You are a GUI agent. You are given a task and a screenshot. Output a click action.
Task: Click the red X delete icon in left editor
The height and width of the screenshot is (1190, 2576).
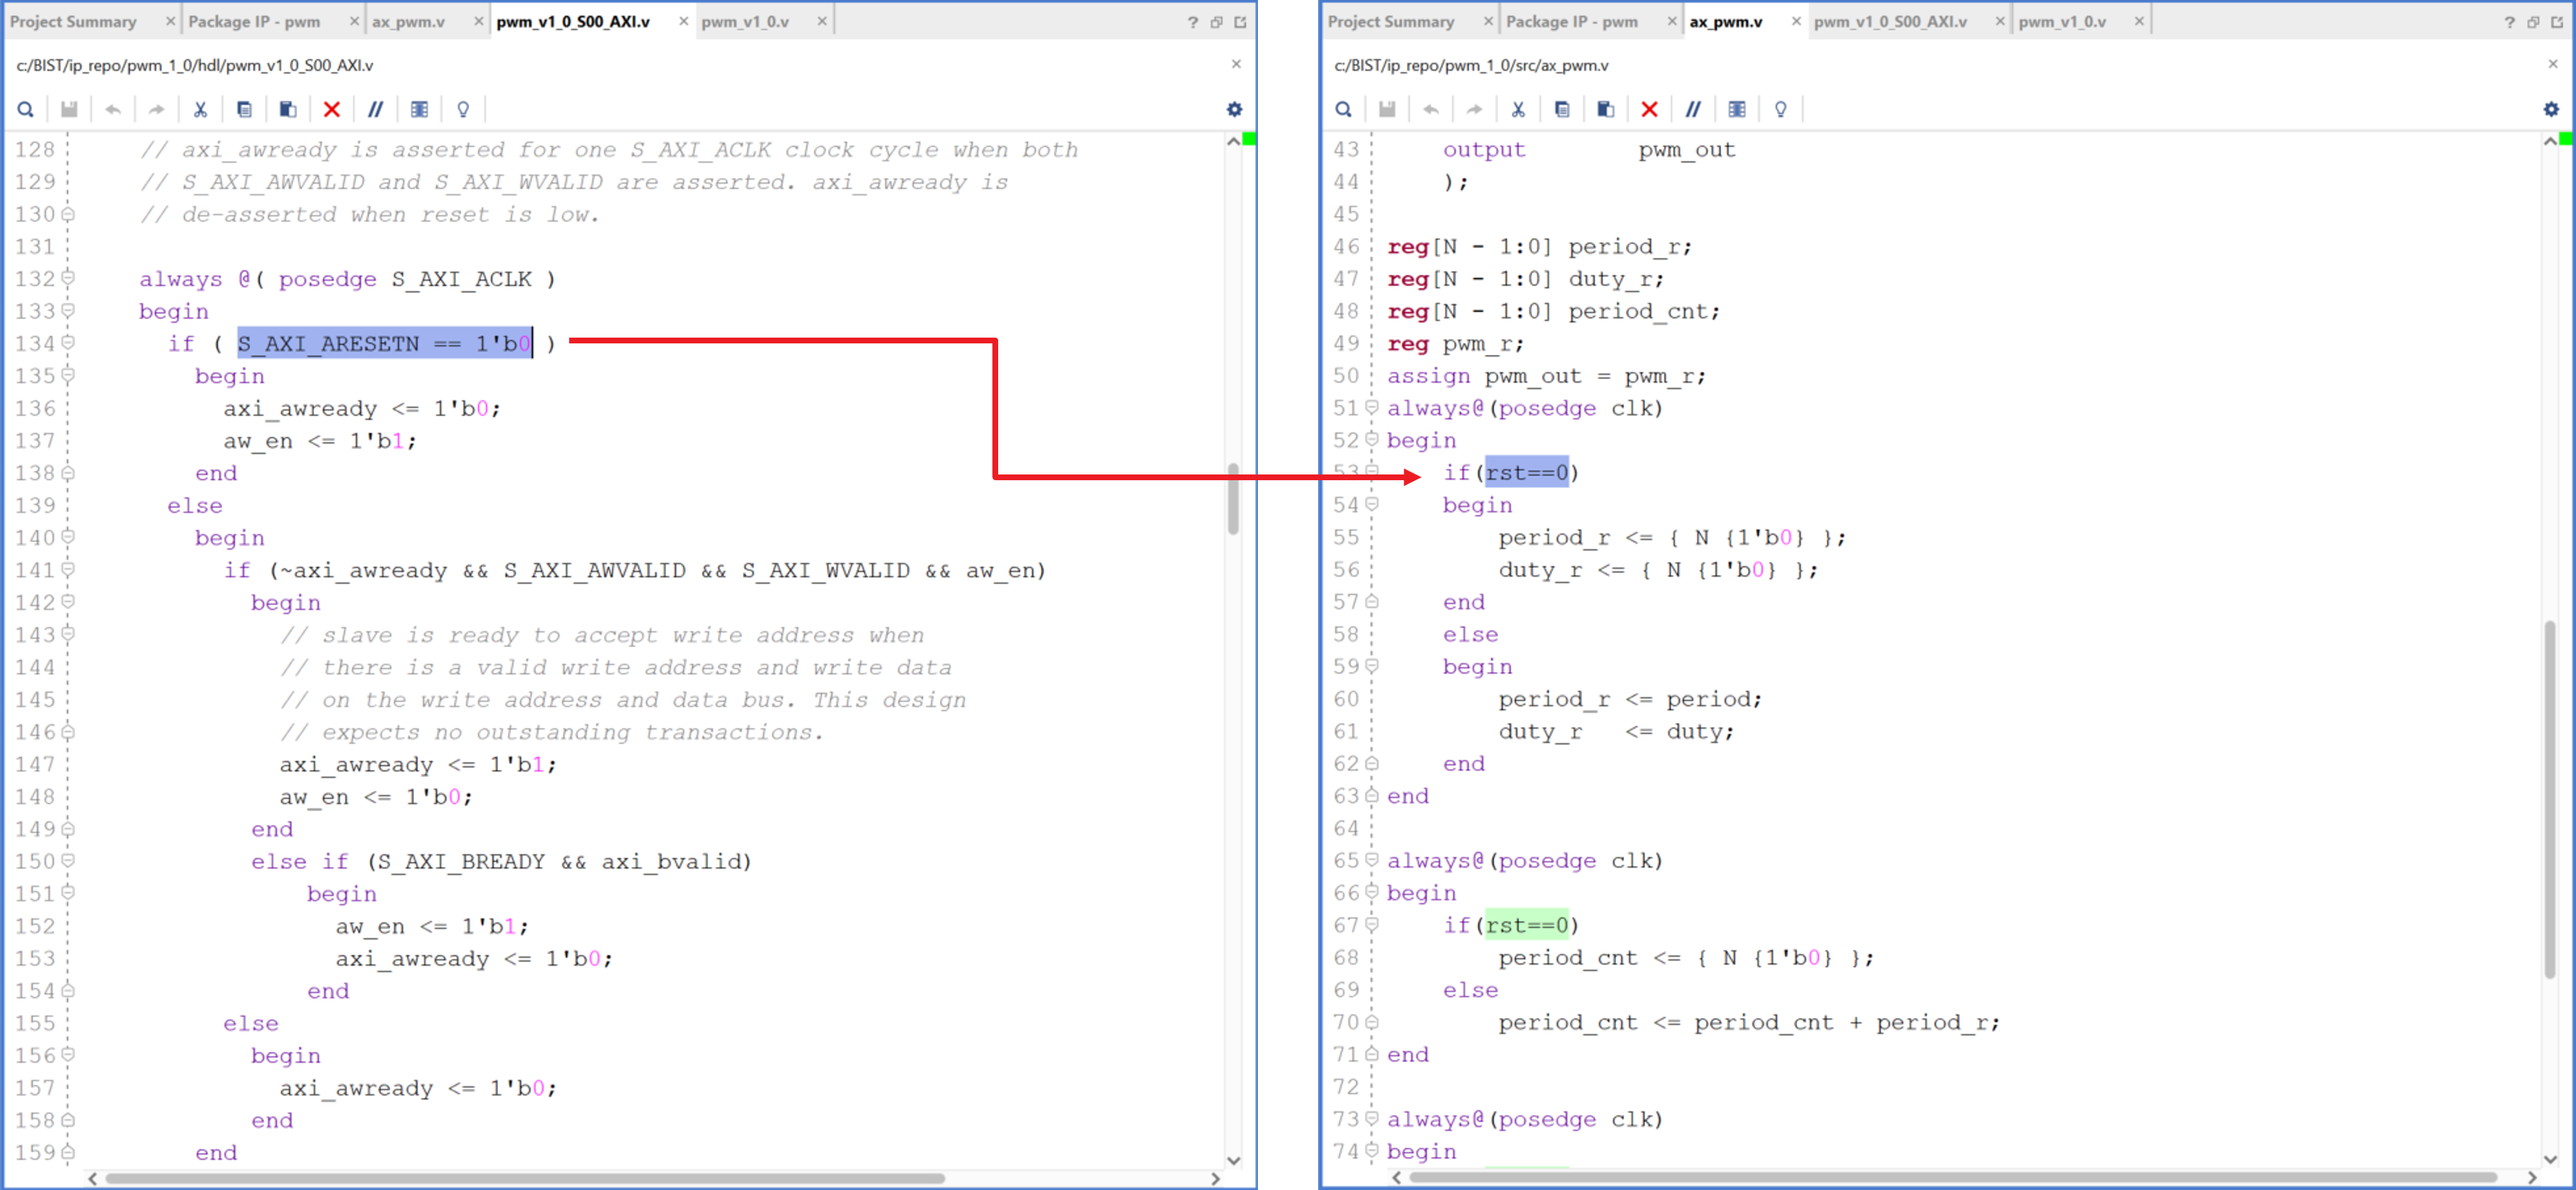click(332, 109)
